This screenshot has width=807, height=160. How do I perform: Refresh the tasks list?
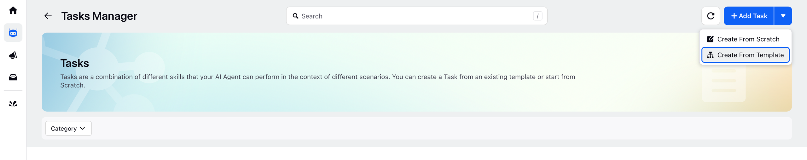coord(711,16)
